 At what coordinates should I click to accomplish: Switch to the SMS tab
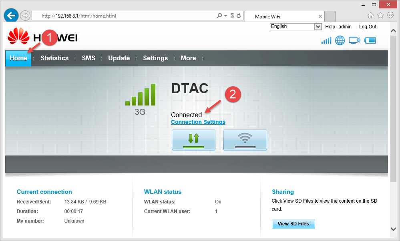coord(88,58)
